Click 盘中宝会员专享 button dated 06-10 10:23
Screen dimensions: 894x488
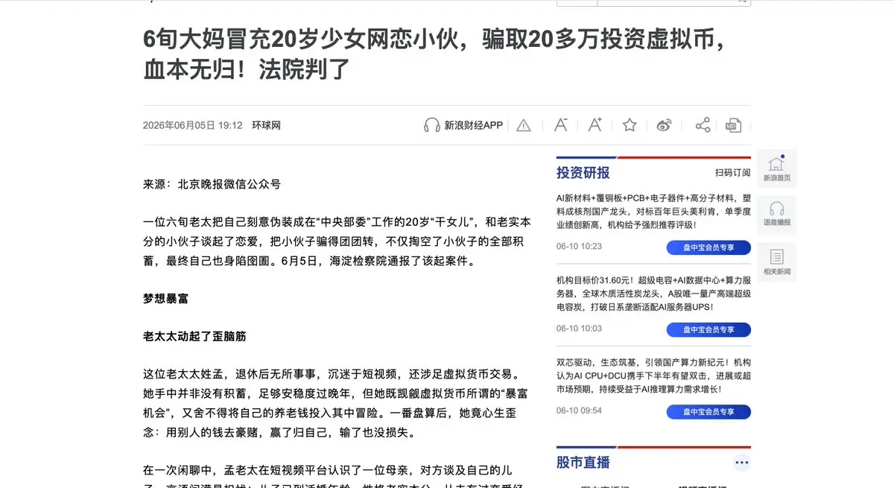point(708,247)
